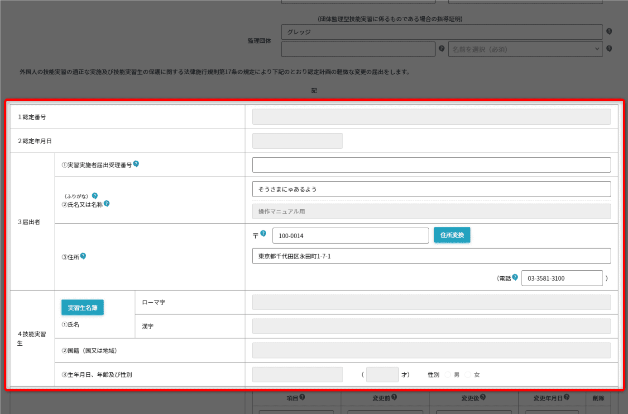628x414 pixels.
Task: Select 男 radio button for gender
Action: tap(448, 375)
